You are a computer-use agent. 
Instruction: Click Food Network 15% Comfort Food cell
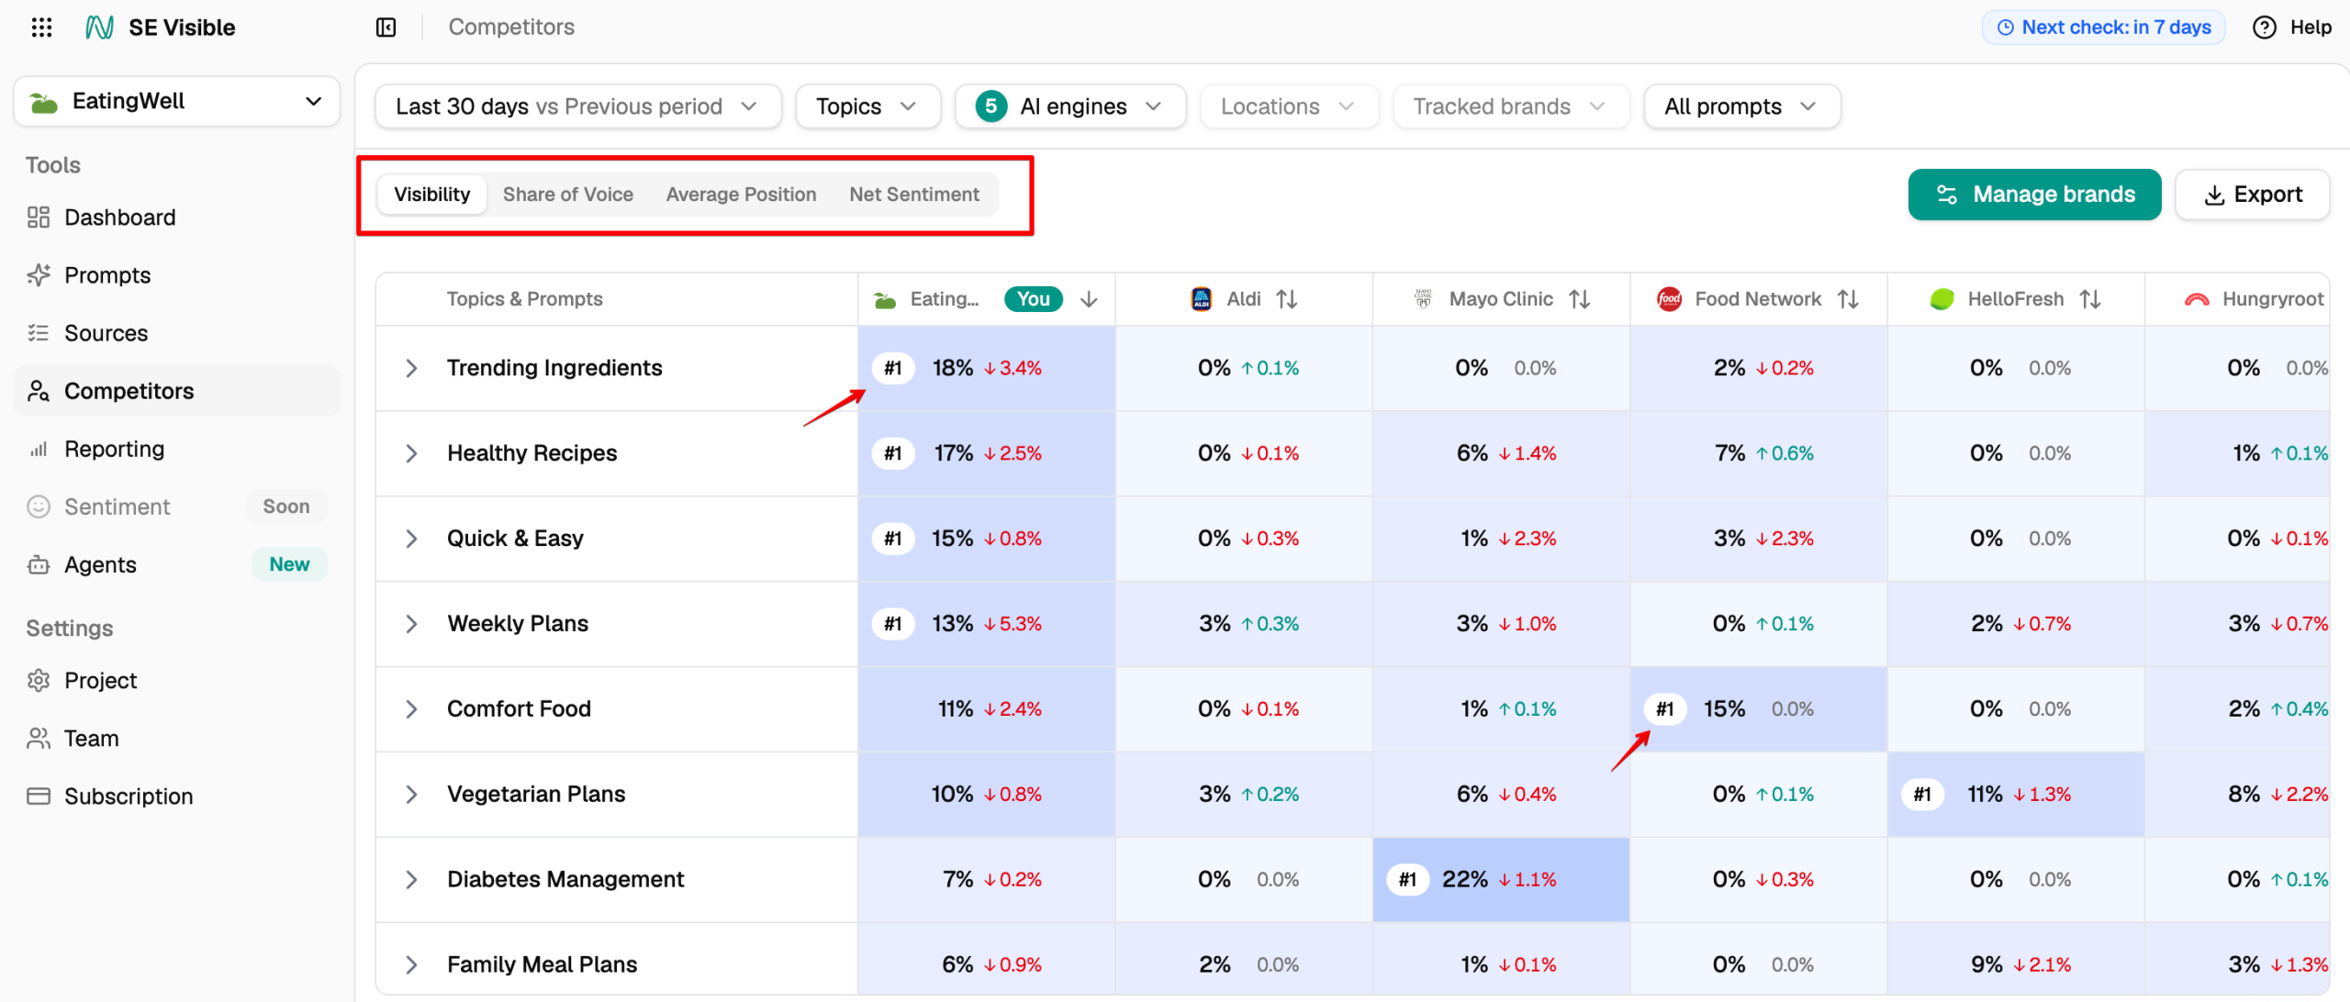[1758, 709]
